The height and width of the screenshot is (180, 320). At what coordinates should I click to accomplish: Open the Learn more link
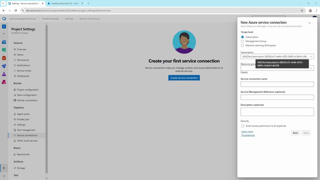[x=247, y=131]
